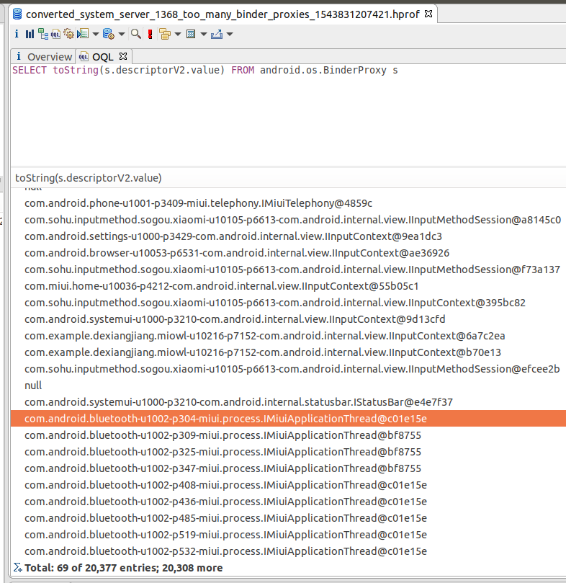The height and width of the screenshot is (583, 566).
Task: Select miowl IInputContext@6a7c2ea row
Action: tap(288, 336)
